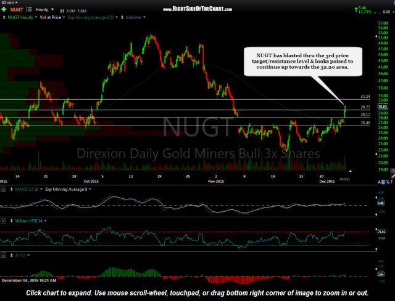This screenshot has width=395, height=301.
Task: Click the 5.8M volume readout
Action: (x=82, y=11)
